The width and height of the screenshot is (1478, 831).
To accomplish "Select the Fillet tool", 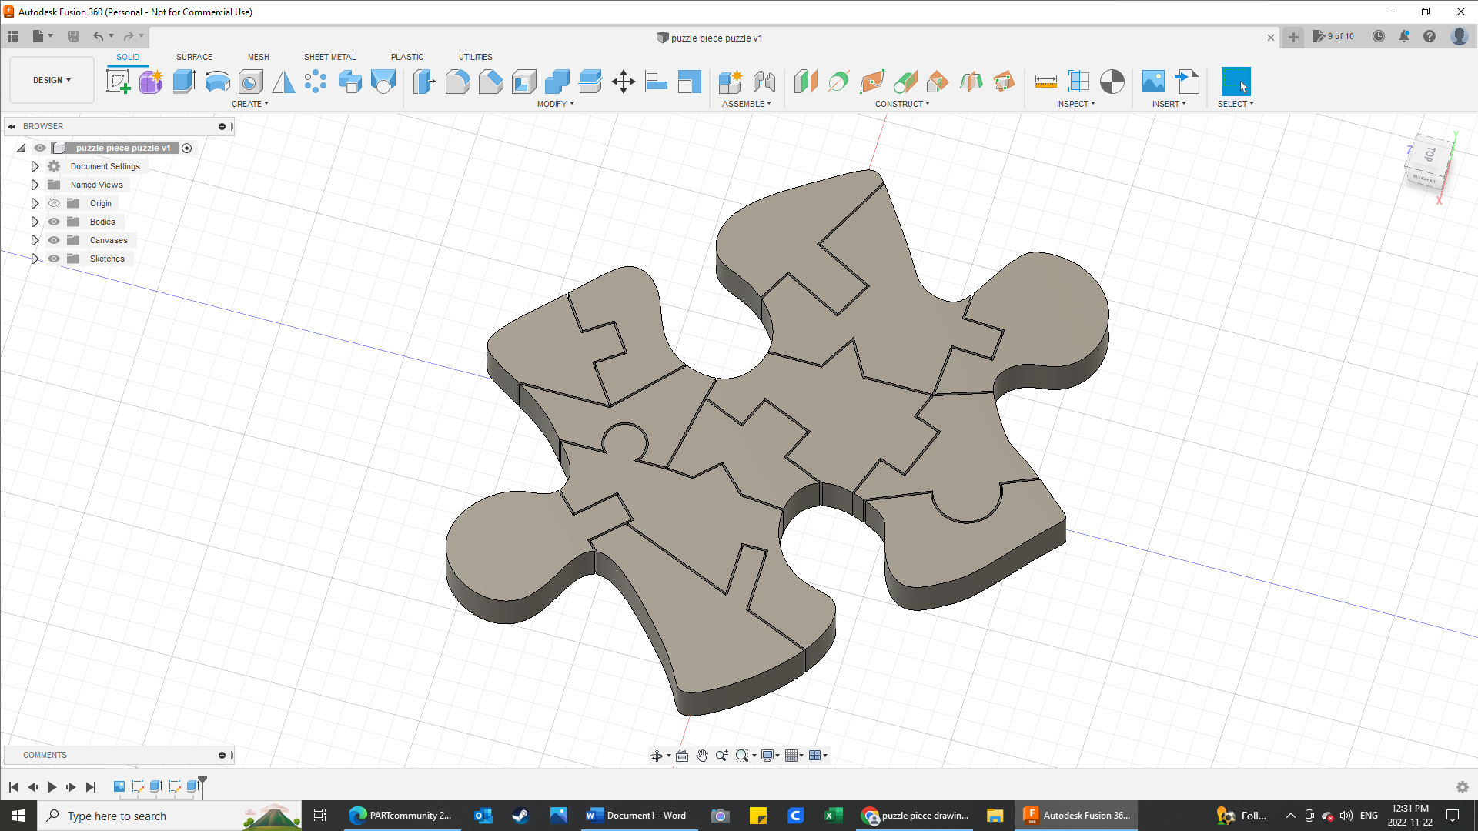I will tap(458, 81).
